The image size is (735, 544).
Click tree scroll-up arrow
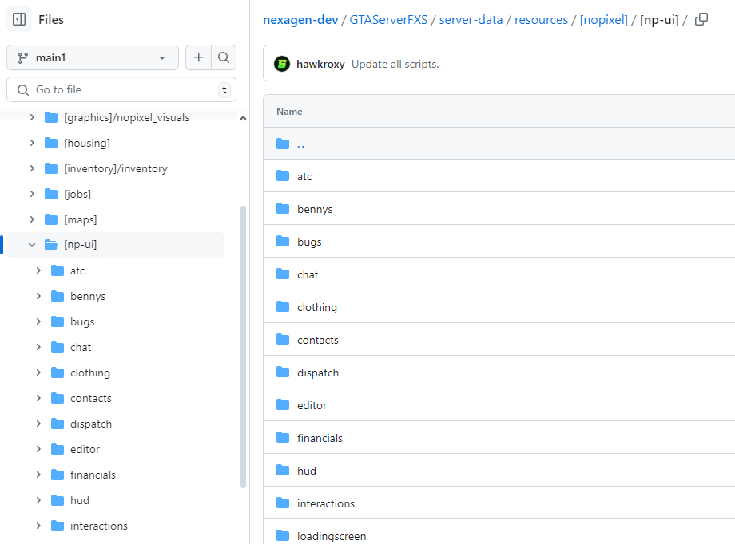pyautogui.click(x=243, y=118)
